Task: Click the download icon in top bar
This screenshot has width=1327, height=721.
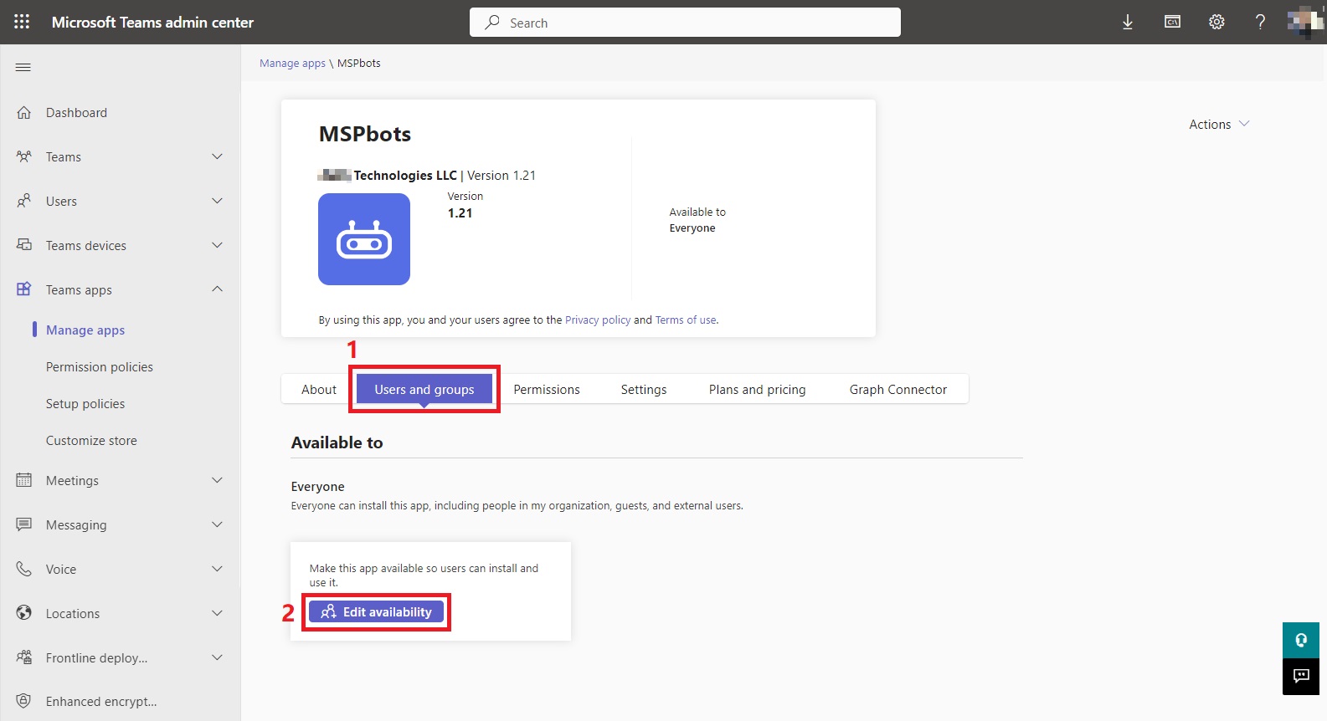Action: [x=1127, y=23]
